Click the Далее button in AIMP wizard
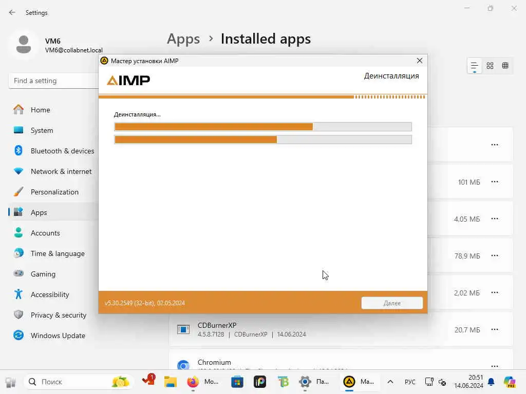The height and width of the screenshot is (394, 526). [x=392, y=303]
